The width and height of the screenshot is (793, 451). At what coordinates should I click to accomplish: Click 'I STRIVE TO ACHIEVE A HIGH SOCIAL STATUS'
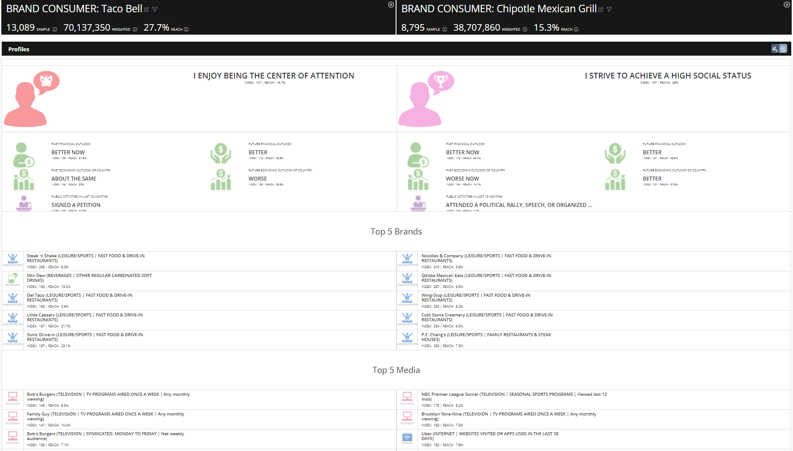tap(668, 76)
